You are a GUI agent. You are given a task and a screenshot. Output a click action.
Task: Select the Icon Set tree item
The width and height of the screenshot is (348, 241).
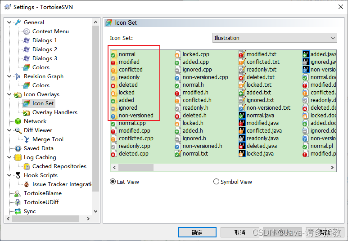point(43,103)
